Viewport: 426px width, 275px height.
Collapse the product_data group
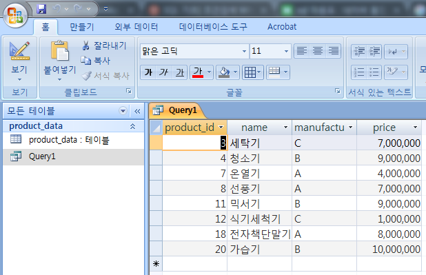point(132,126)
